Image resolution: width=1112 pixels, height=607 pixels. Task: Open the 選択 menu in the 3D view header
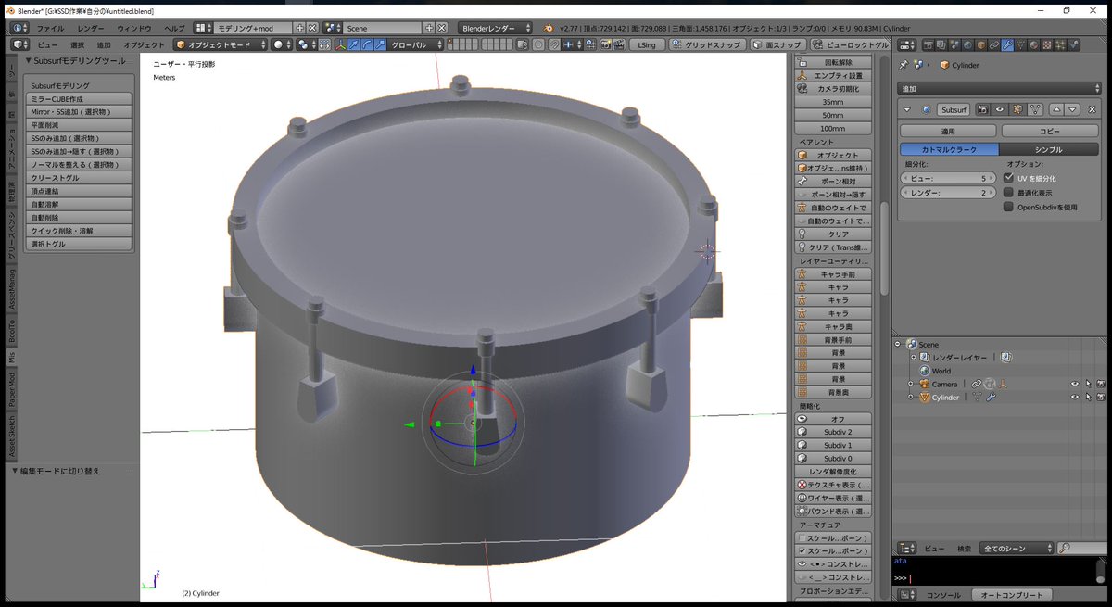click(77, 44)
